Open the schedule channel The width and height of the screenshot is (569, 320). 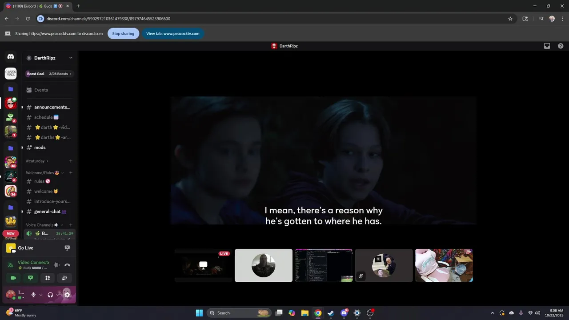(x=49, y=117)
